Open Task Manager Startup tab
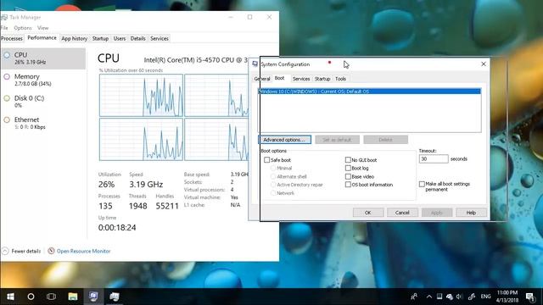 click(100, 38)
